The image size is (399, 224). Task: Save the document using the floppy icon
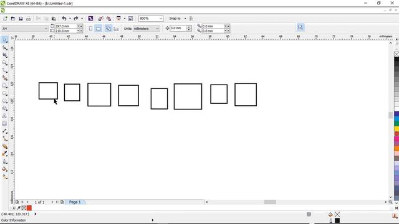point(21,19)
